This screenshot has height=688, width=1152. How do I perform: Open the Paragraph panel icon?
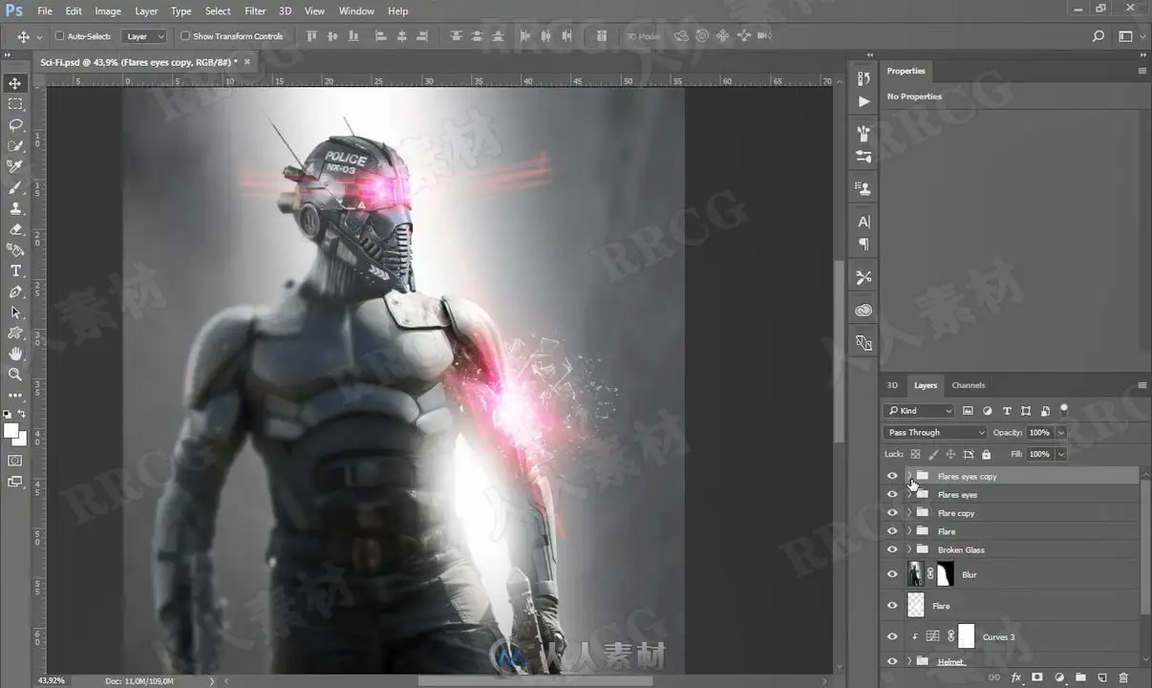pos(864,245)
